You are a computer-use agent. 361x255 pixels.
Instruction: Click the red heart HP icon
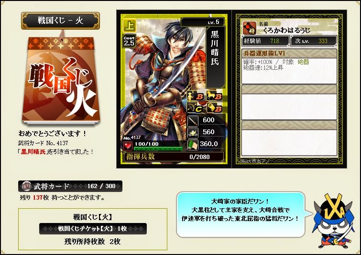[128, 146]
